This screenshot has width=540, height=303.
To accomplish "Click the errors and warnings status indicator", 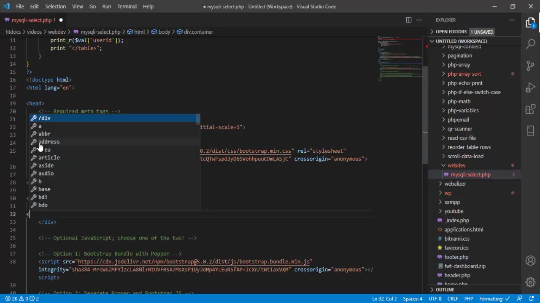I will click(x=22, y=299).
